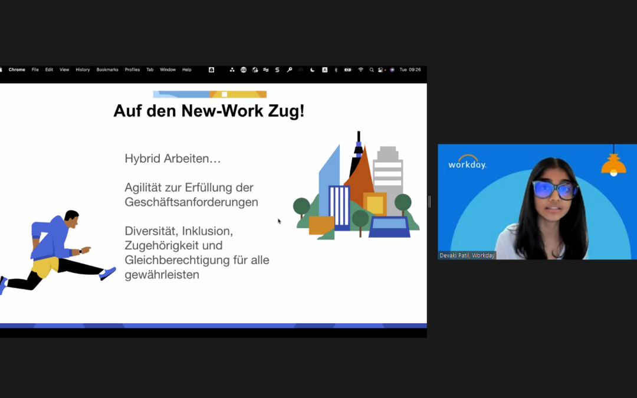Click the battery status icon
This screenshot has height=398, width=637.
[348, 70]
